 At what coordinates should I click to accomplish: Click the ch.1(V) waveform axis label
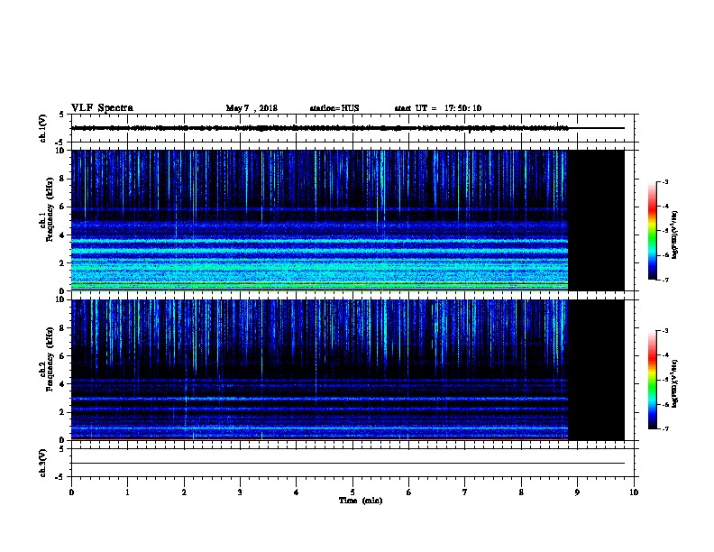[x=42, y=128]
